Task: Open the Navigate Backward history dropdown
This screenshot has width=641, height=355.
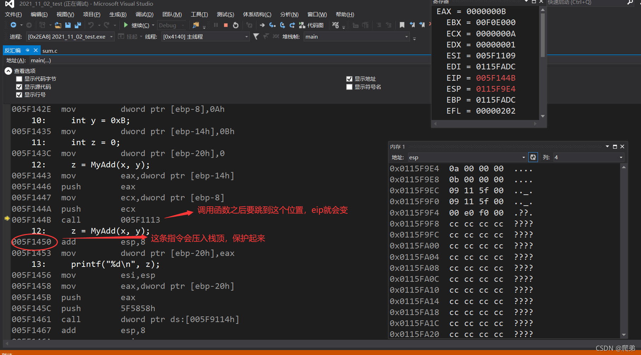Action: pyautogui.click(x=21, y=25)
